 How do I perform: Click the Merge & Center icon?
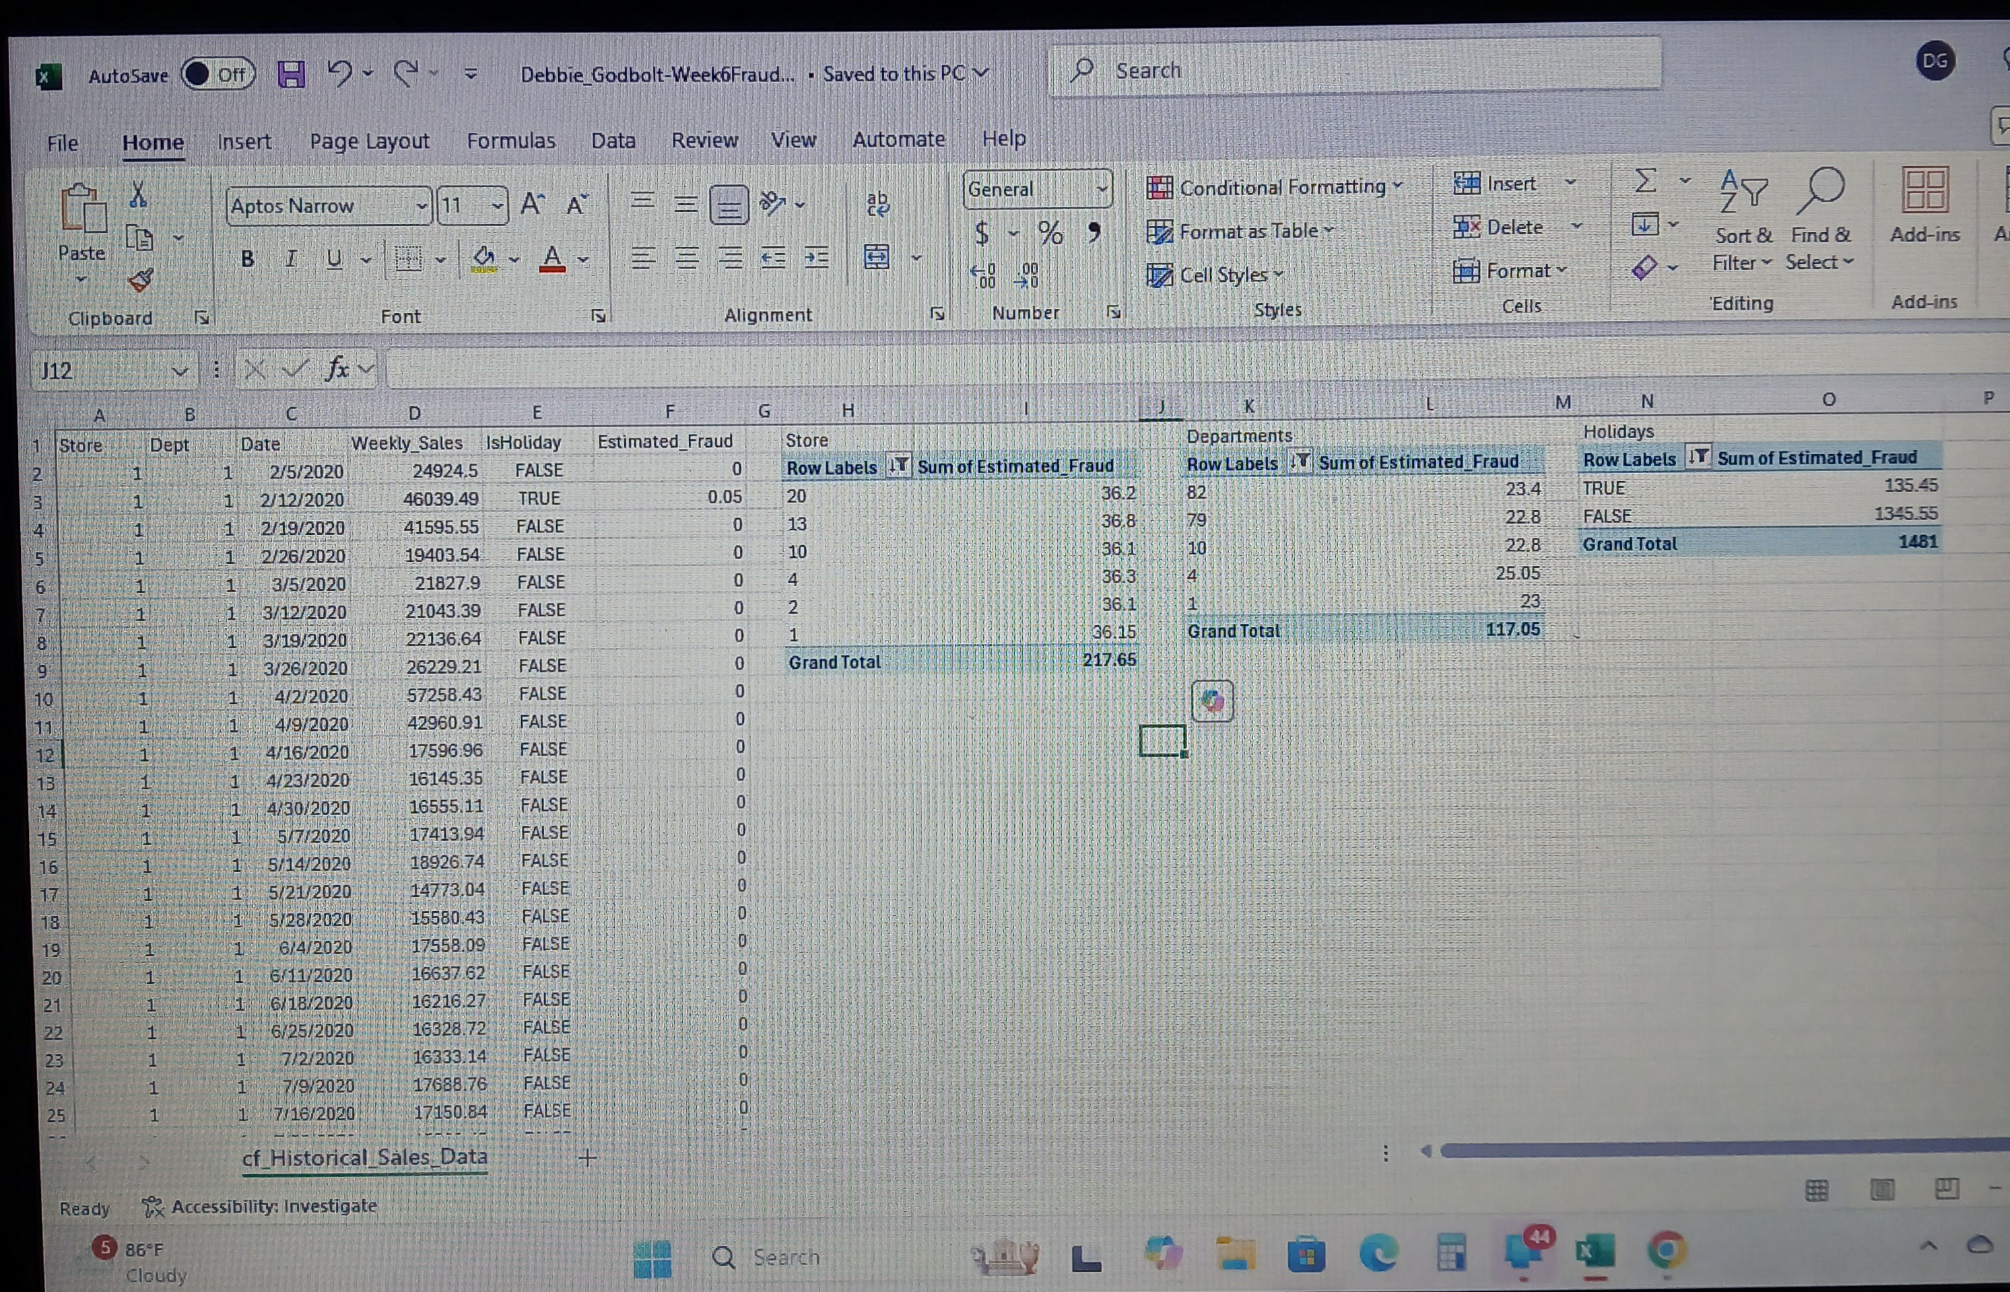pos(877,257)
